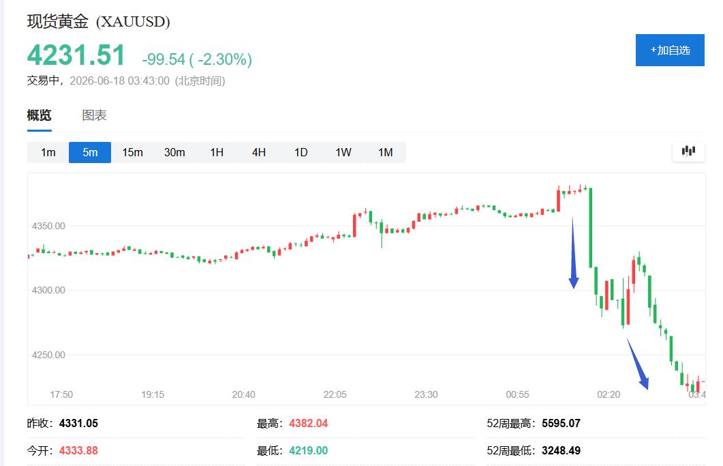Click the 00:55 time axis label
The image size is (723, 466).
(x=517, y=394)
